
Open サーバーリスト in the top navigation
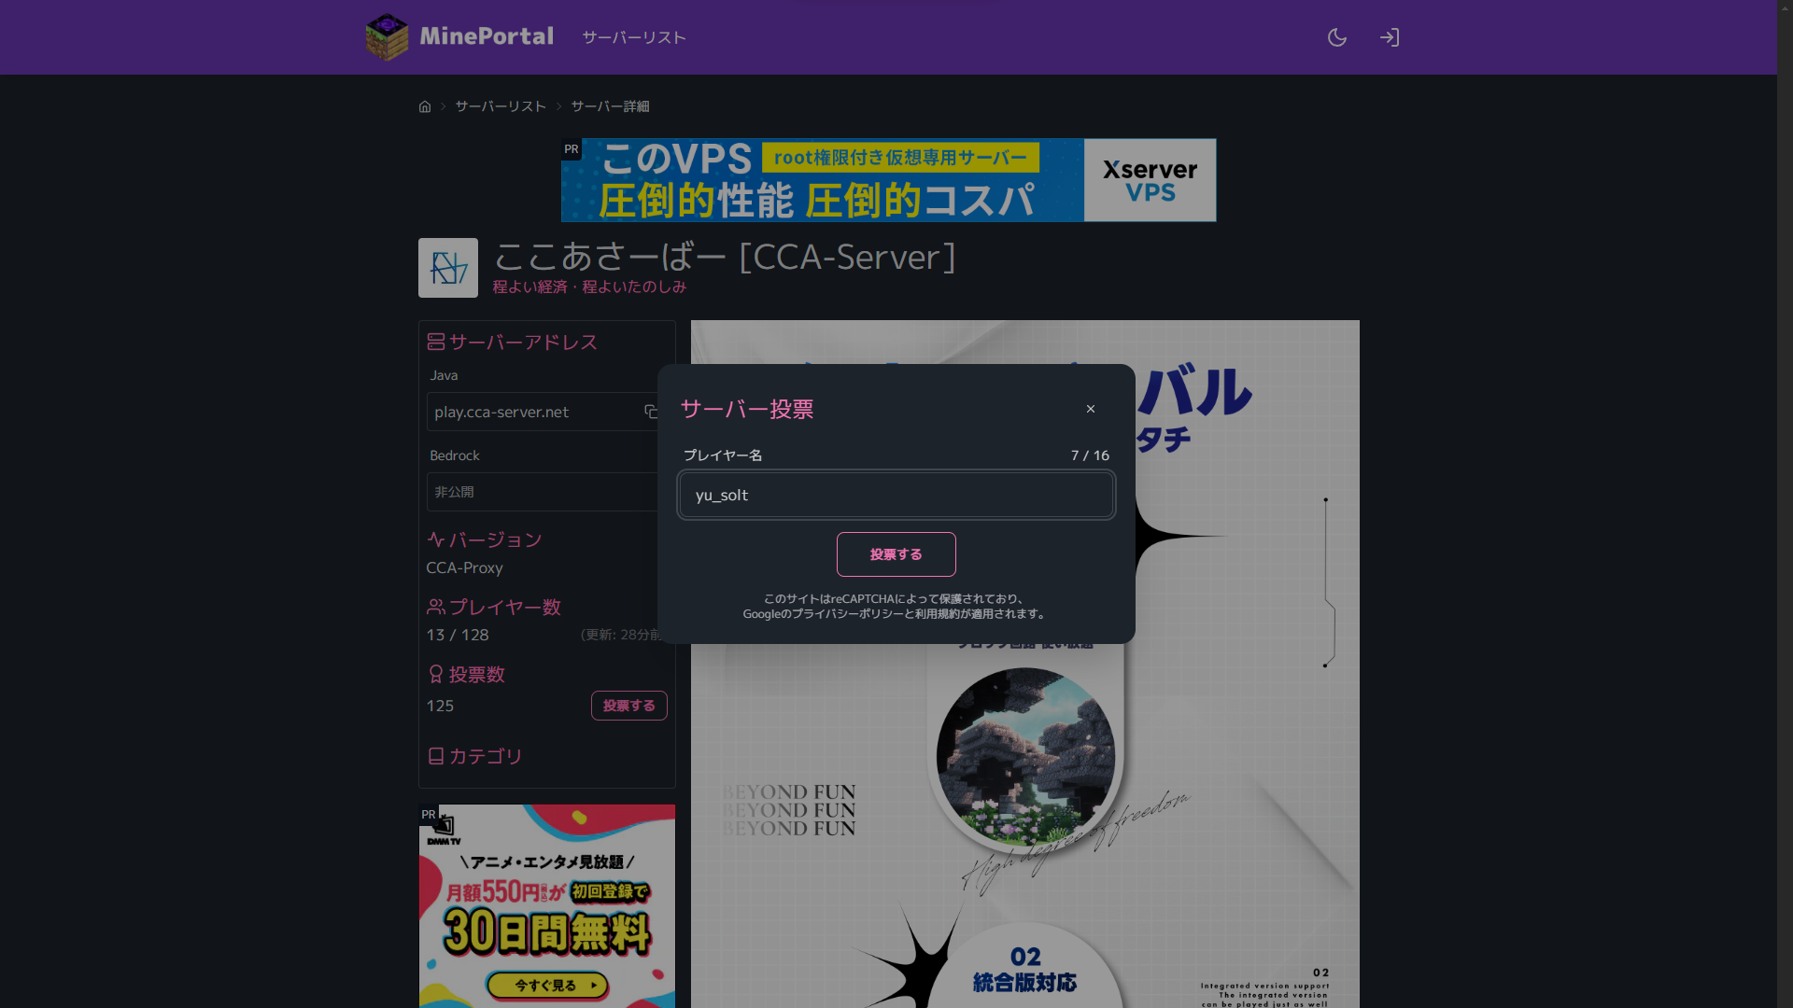click(x=634, y=37)
